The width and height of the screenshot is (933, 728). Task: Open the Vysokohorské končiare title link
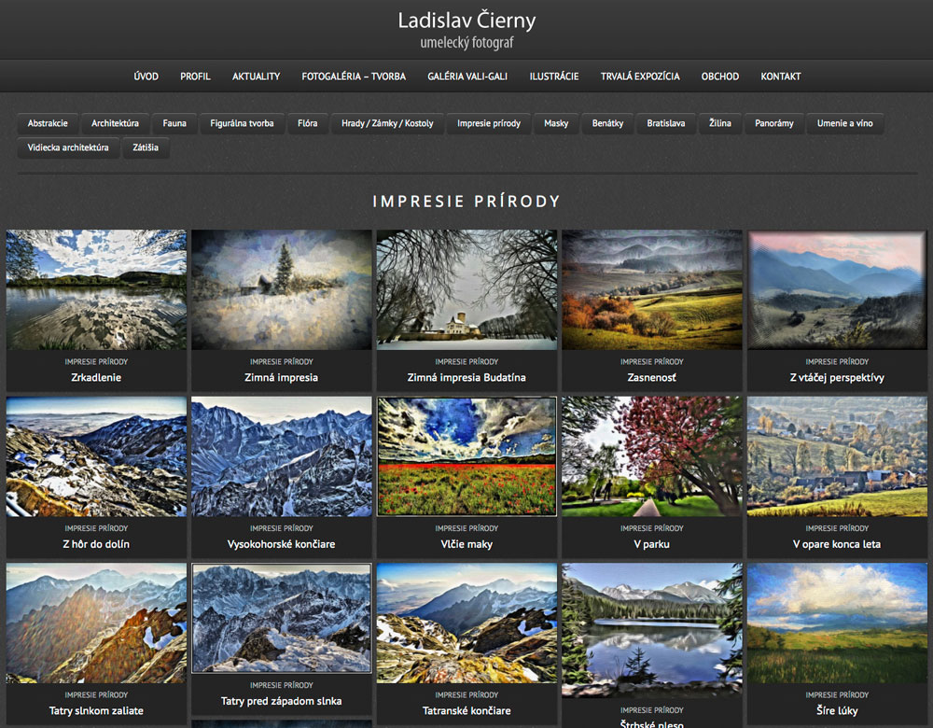tap(282, 544)
